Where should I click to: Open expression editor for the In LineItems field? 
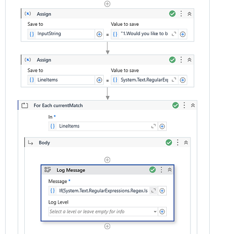[x=153, y=126]
